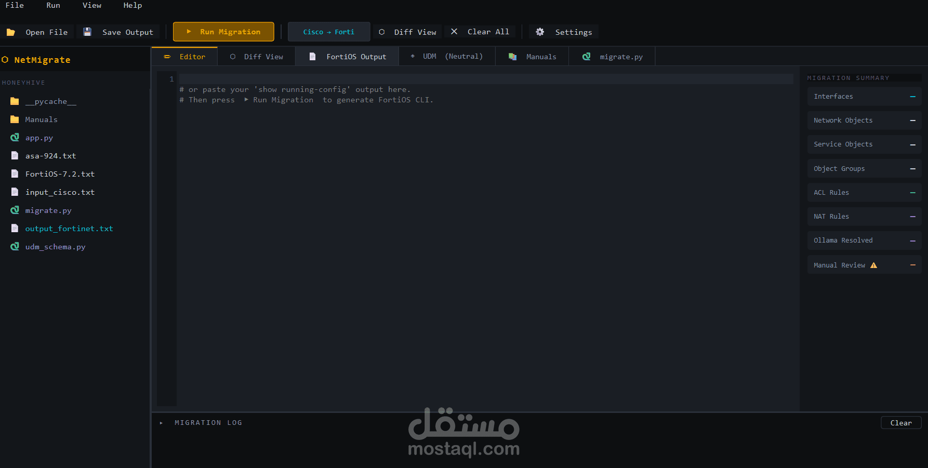Open udm_schema.py from file tree
The width and height of the screenshot is (928, 468).
pos(56,247)
